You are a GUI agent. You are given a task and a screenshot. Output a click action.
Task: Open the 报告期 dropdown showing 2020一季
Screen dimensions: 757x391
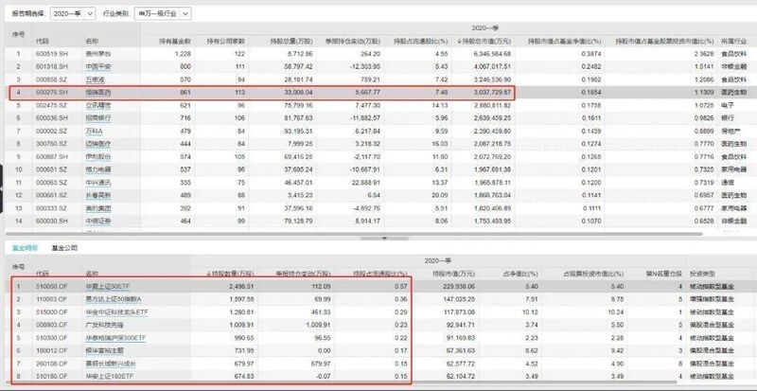click(x=74, y=13)
